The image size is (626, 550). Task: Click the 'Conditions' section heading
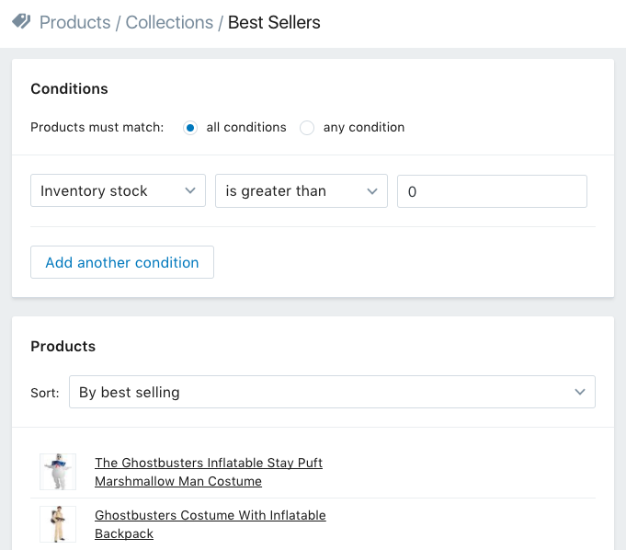[69, 89]
